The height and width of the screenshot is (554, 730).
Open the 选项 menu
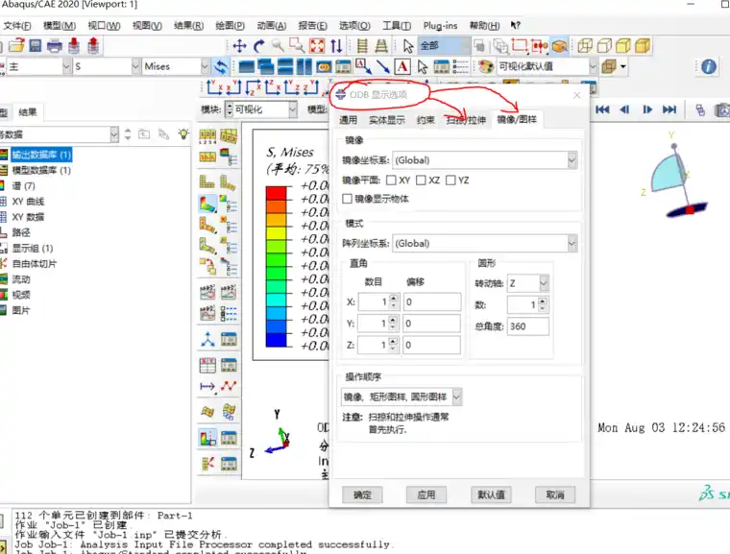click(354, 26)
